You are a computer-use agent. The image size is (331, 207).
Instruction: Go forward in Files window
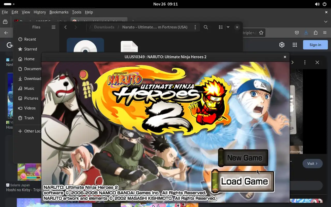(76, 27)
